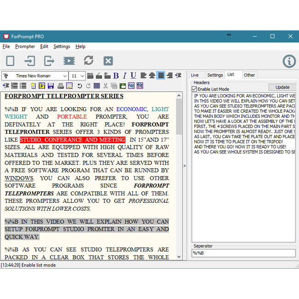This screenshot has width=299, height=299.
Task: Click the editor scroll down arrow
Action: click(179, 257)
